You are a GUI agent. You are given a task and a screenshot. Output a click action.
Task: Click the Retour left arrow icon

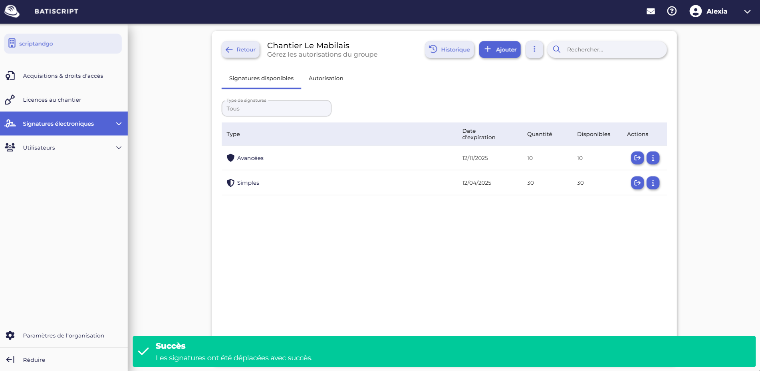(x=229, y=49)
